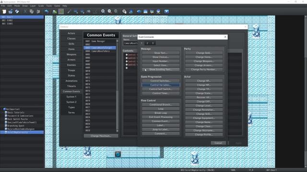Click the Conditional Branch command button

[x=161, y=105]
